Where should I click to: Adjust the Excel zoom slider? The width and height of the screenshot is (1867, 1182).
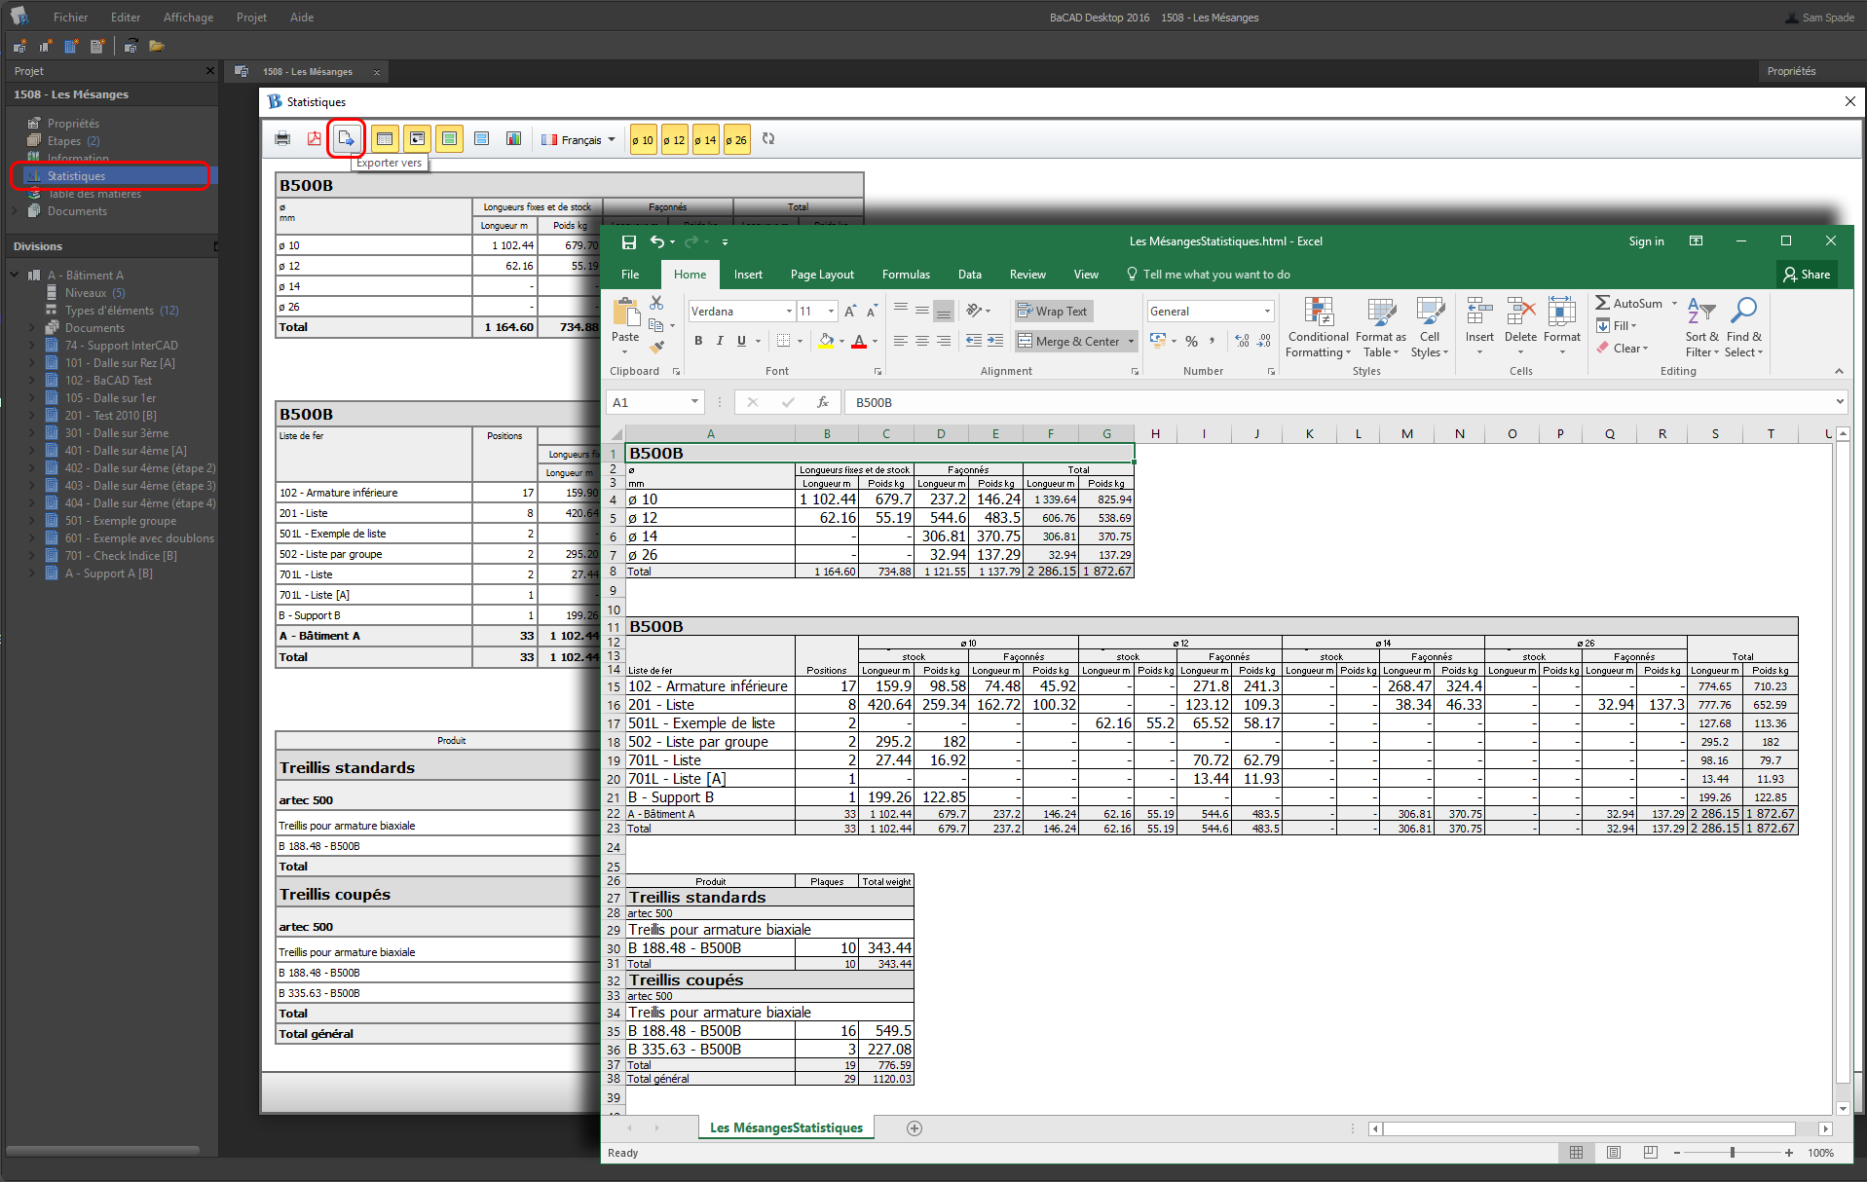pyautogui.click(x=1733, y=1153)
